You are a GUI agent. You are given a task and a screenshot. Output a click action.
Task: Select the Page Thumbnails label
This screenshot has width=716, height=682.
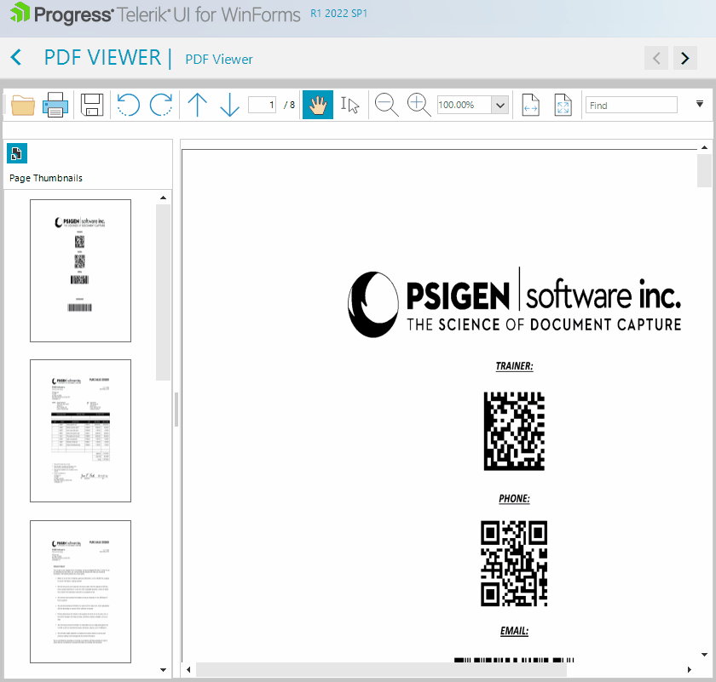(46, 178)
